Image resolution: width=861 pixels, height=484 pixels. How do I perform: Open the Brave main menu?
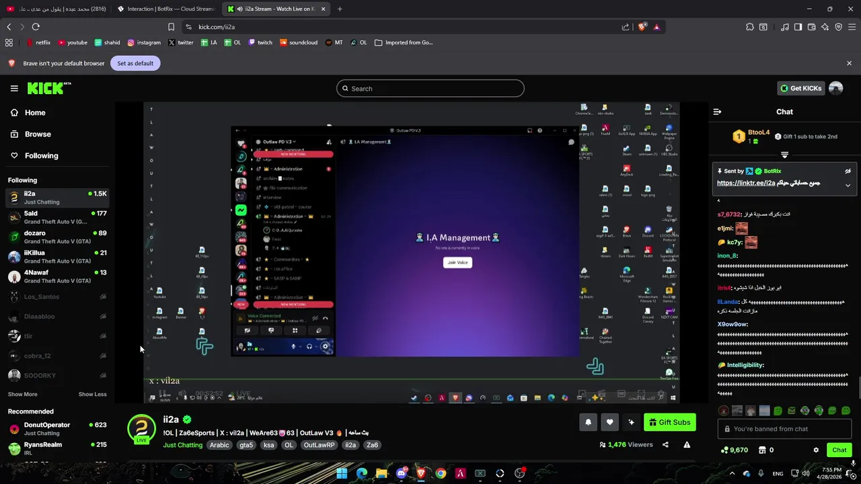point(852,27)
